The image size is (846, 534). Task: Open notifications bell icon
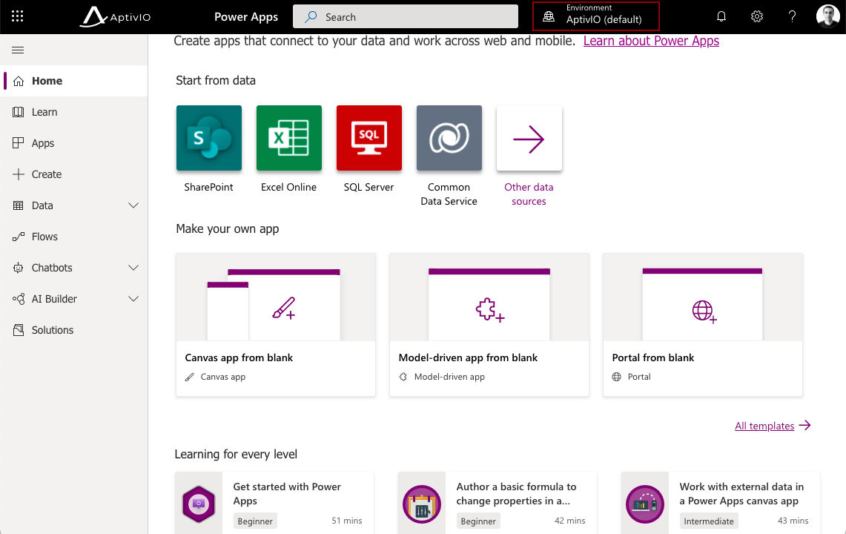pos(721,17)
